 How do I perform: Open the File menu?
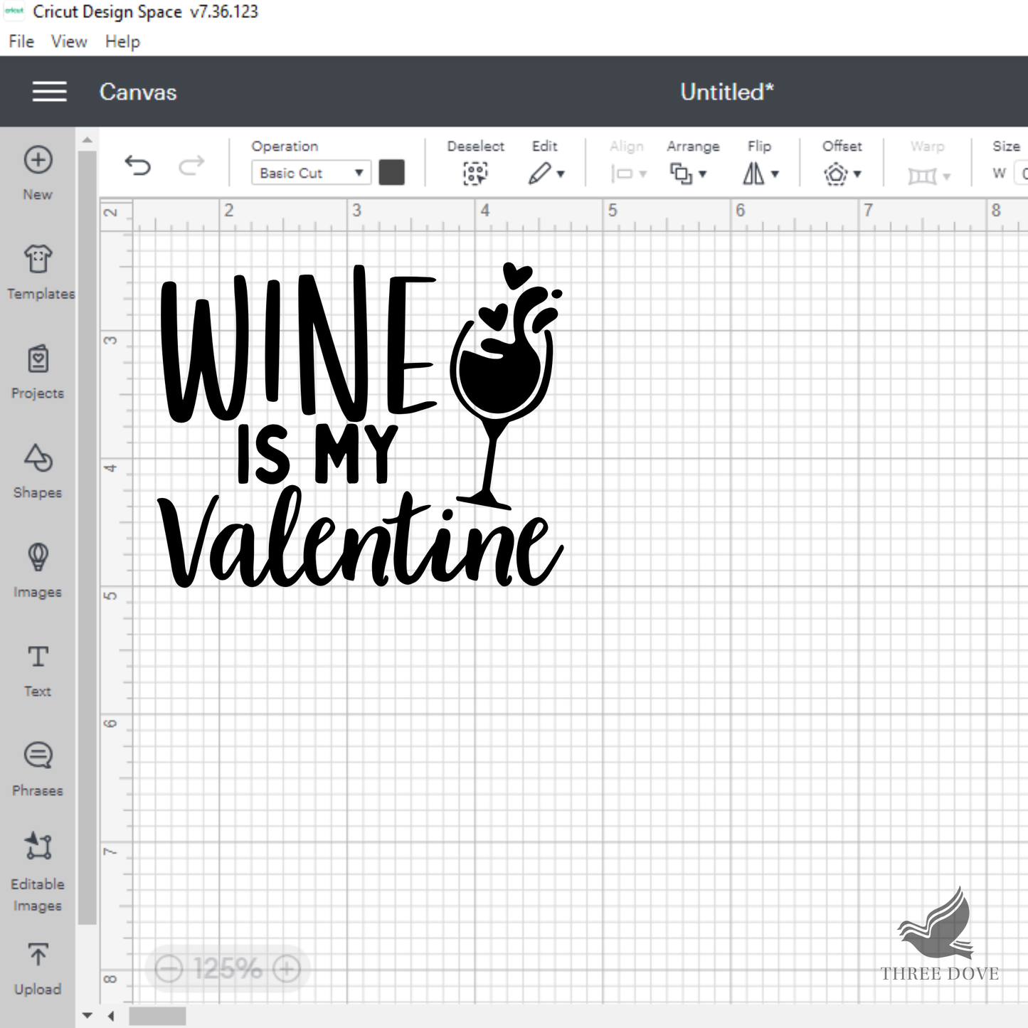[x=21, y=42]
